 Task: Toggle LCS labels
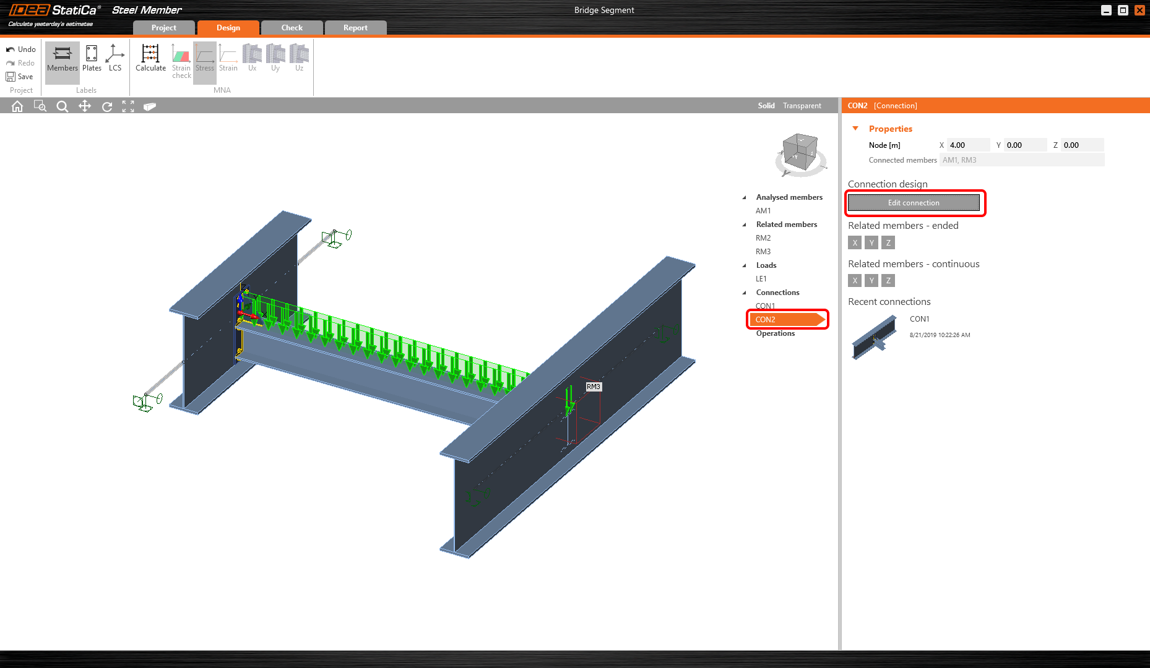[x=115, y=59]
